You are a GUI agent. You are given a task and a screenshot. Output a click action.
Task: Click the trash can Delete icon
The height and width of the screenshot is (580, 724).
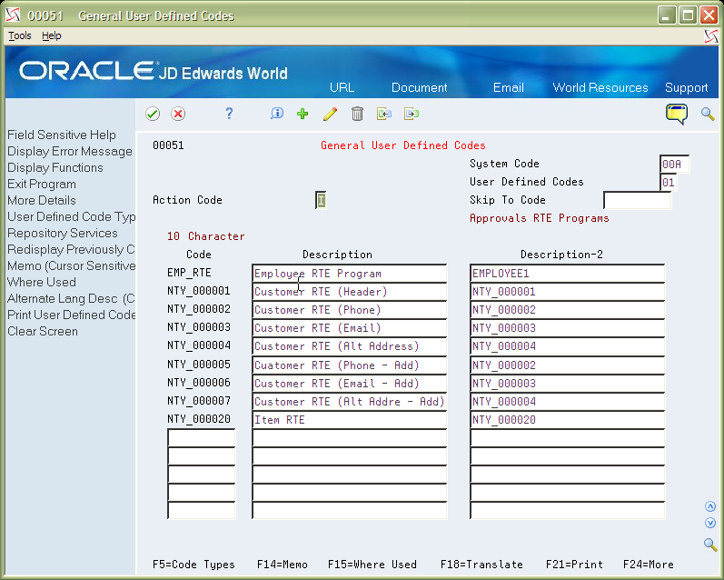click(x=357, y=114)
